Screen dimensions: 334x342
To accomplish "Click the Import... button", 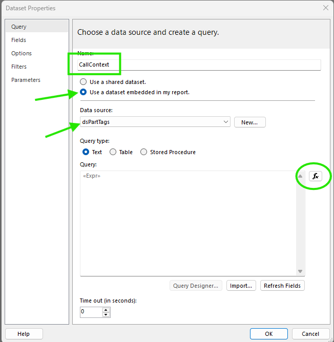I will [241, 286].
